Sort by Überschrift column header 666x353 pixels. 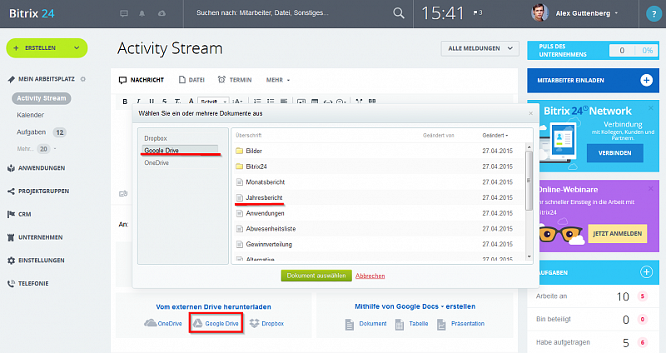pyautogui.click(x=248, y=136)
